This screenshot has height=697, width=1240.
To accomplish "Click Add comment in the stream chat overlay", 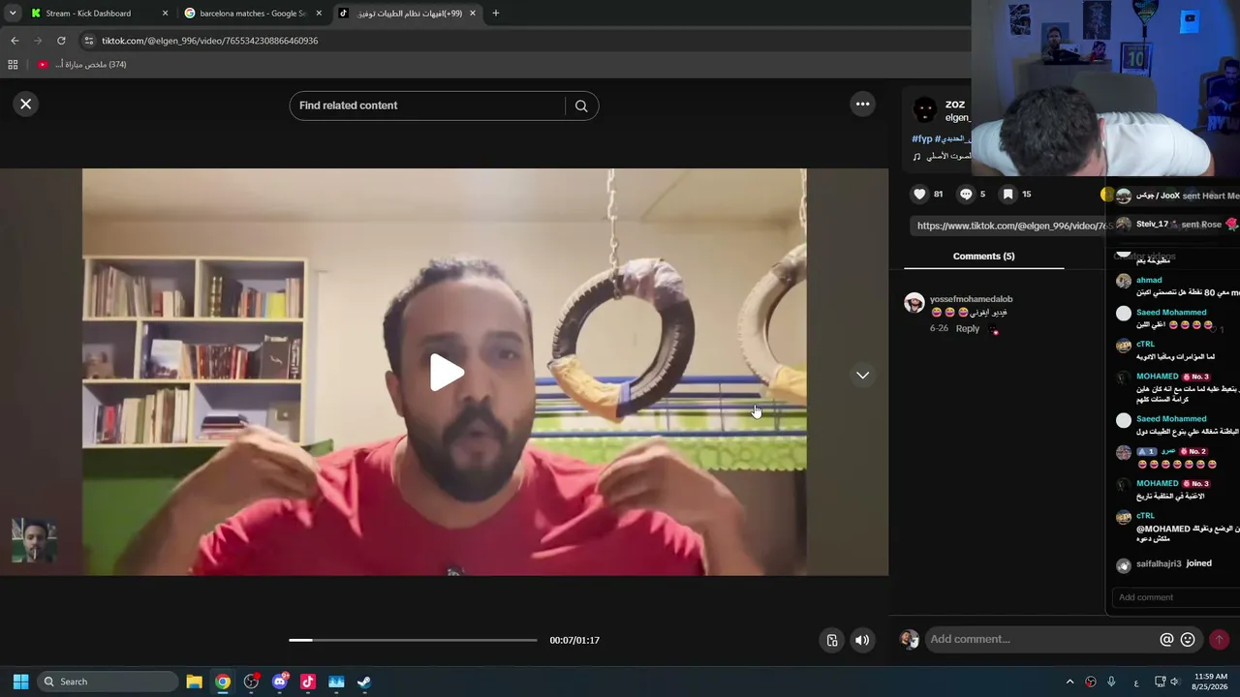I will (1175, 597).
